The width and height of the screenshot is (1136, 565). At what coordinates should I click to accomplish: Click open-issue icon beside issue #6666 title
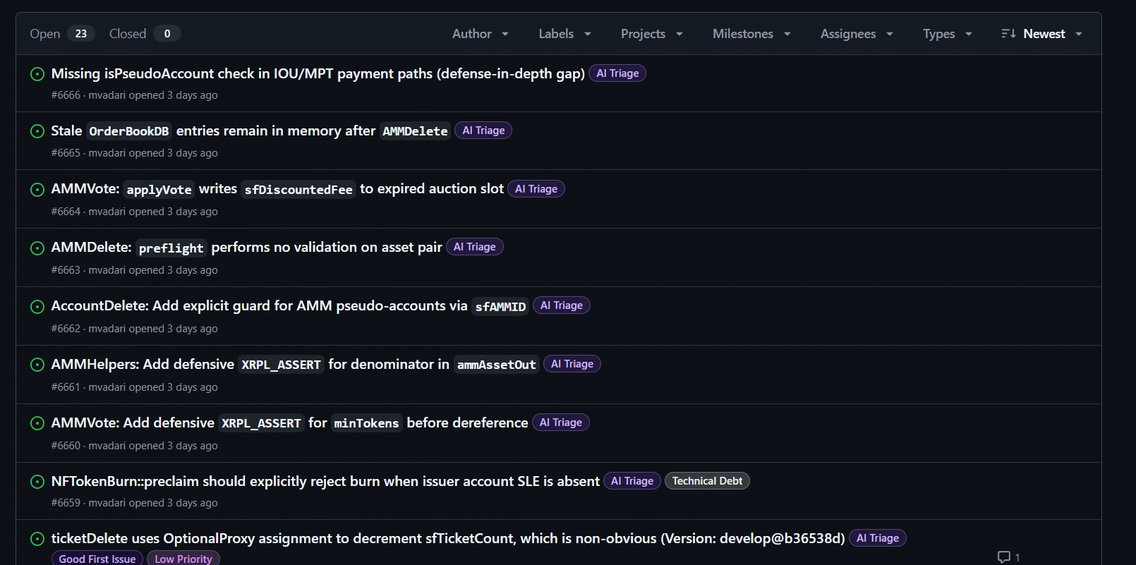(x=37, y=74)
